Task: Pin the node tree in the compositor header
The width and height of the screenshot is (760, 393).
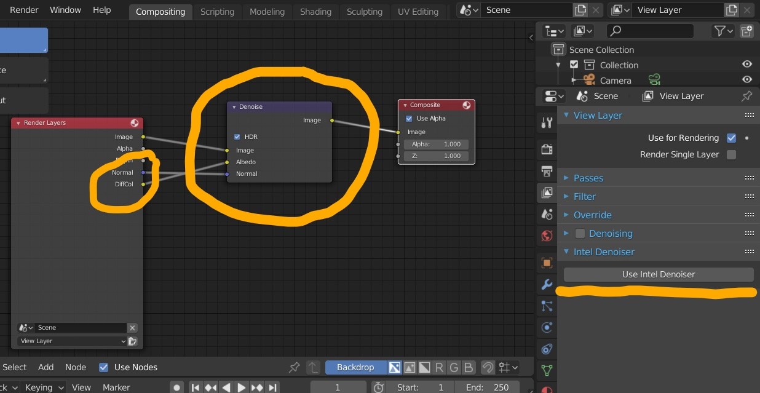Action: coord(295,367)
